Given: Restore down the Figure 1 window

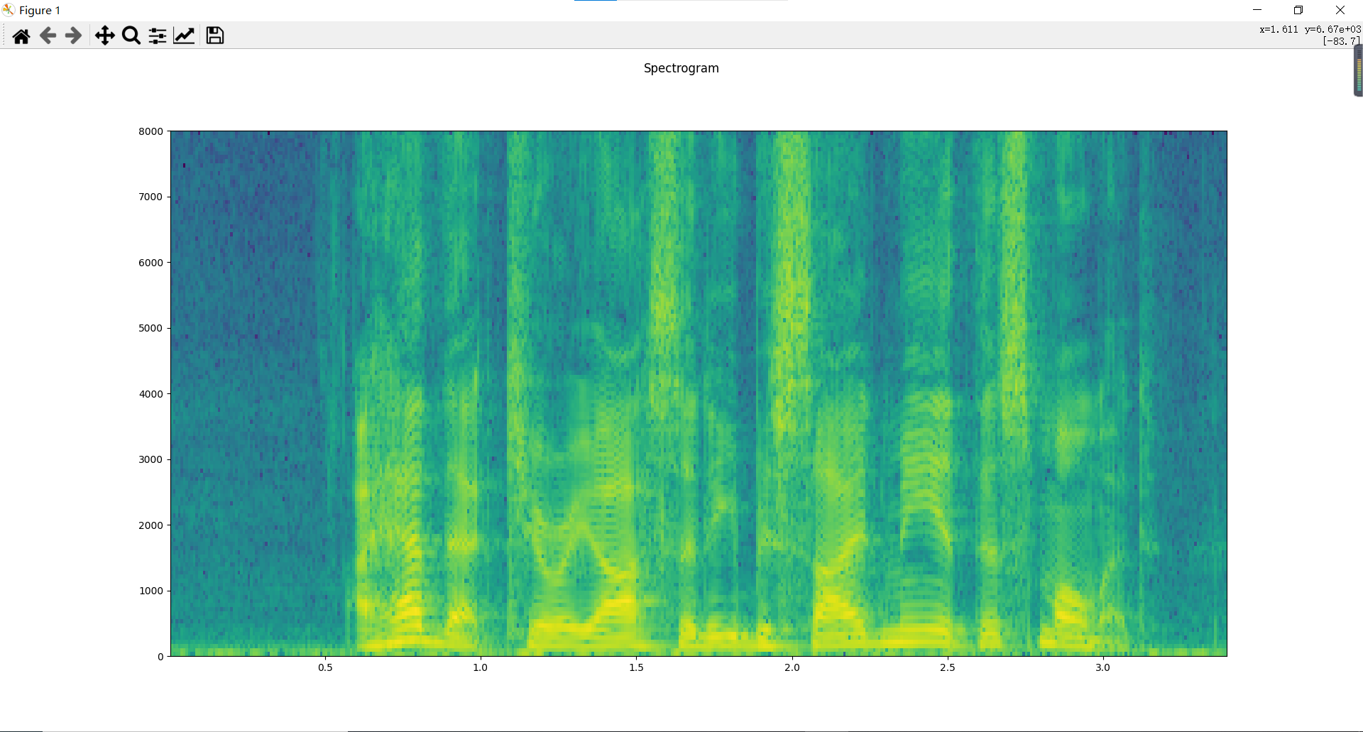Looking at the screenshot, I should tap(1298, 10).
